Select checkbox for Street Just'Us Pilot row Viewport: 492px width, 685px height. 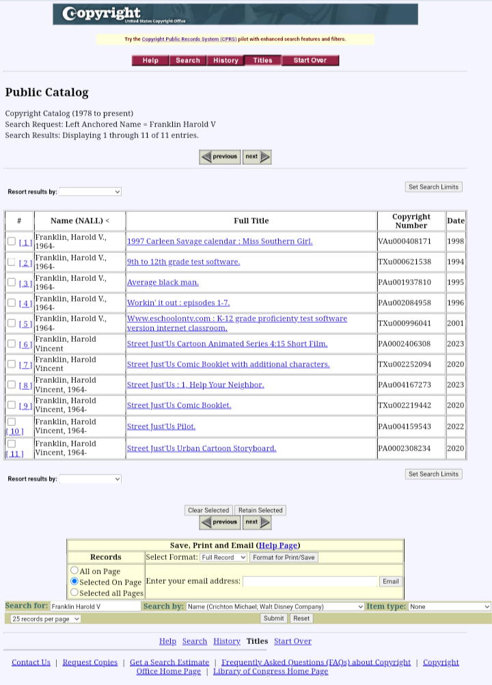click(12, 422)
